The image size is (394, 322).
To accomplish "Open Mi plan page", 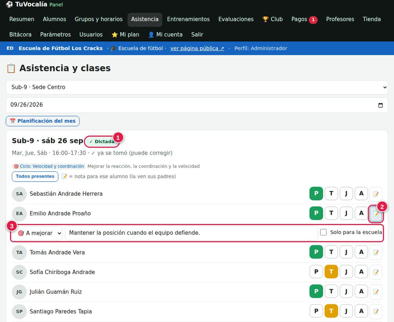I will pos(125,35).
